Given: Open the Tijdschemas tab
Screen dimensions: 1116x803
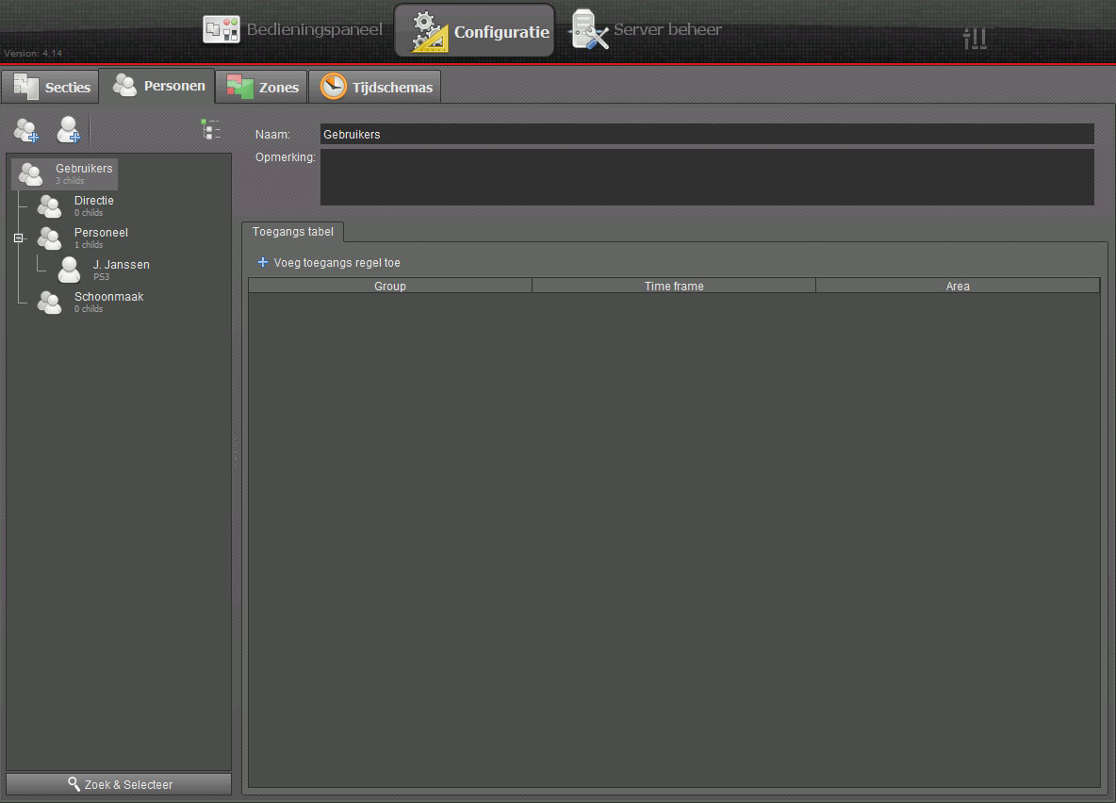Looking at the screenshot, I should (376, 88).
